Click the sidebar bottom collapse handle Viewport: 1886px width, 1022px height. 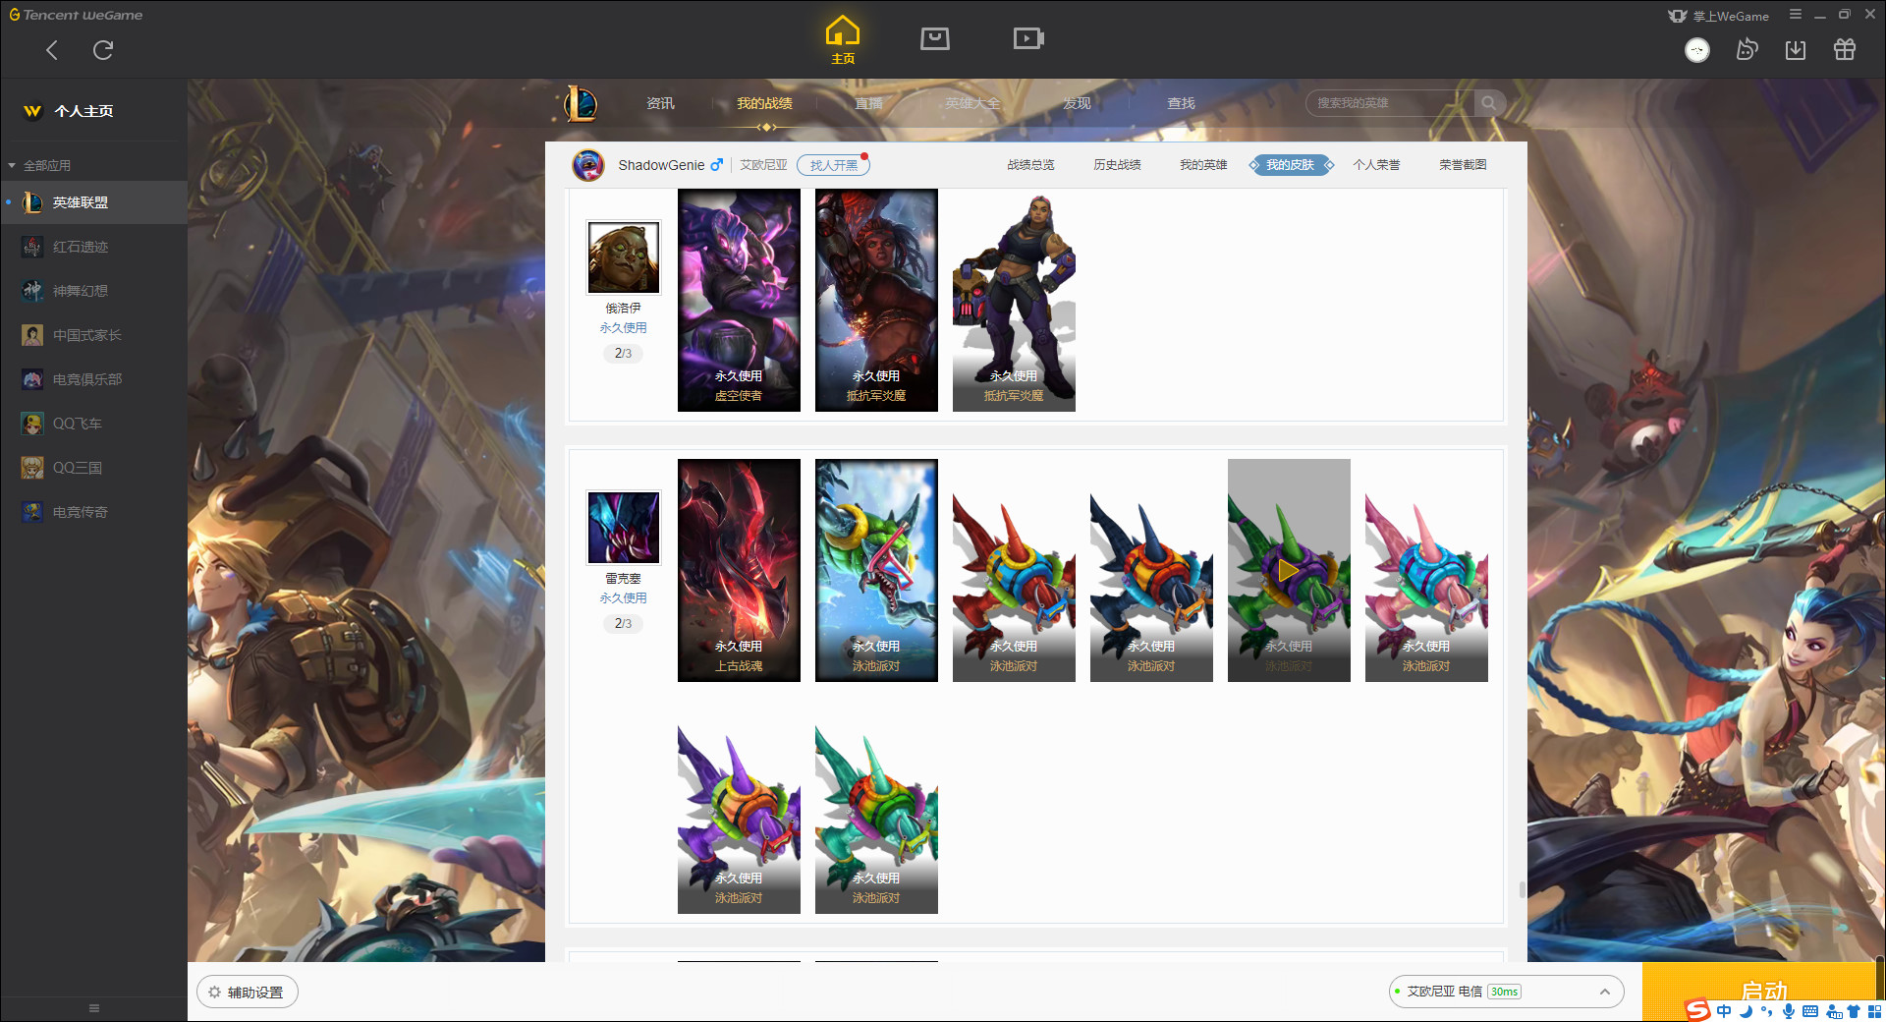(94, 1008)
